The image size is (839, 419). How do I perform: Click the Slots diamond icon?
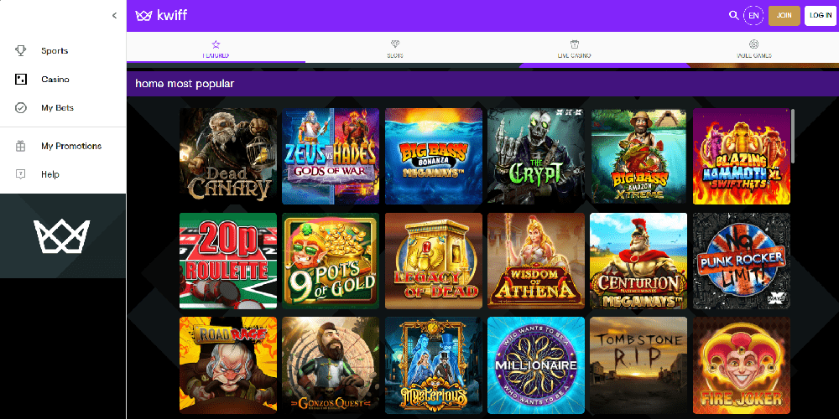(395, 44)
